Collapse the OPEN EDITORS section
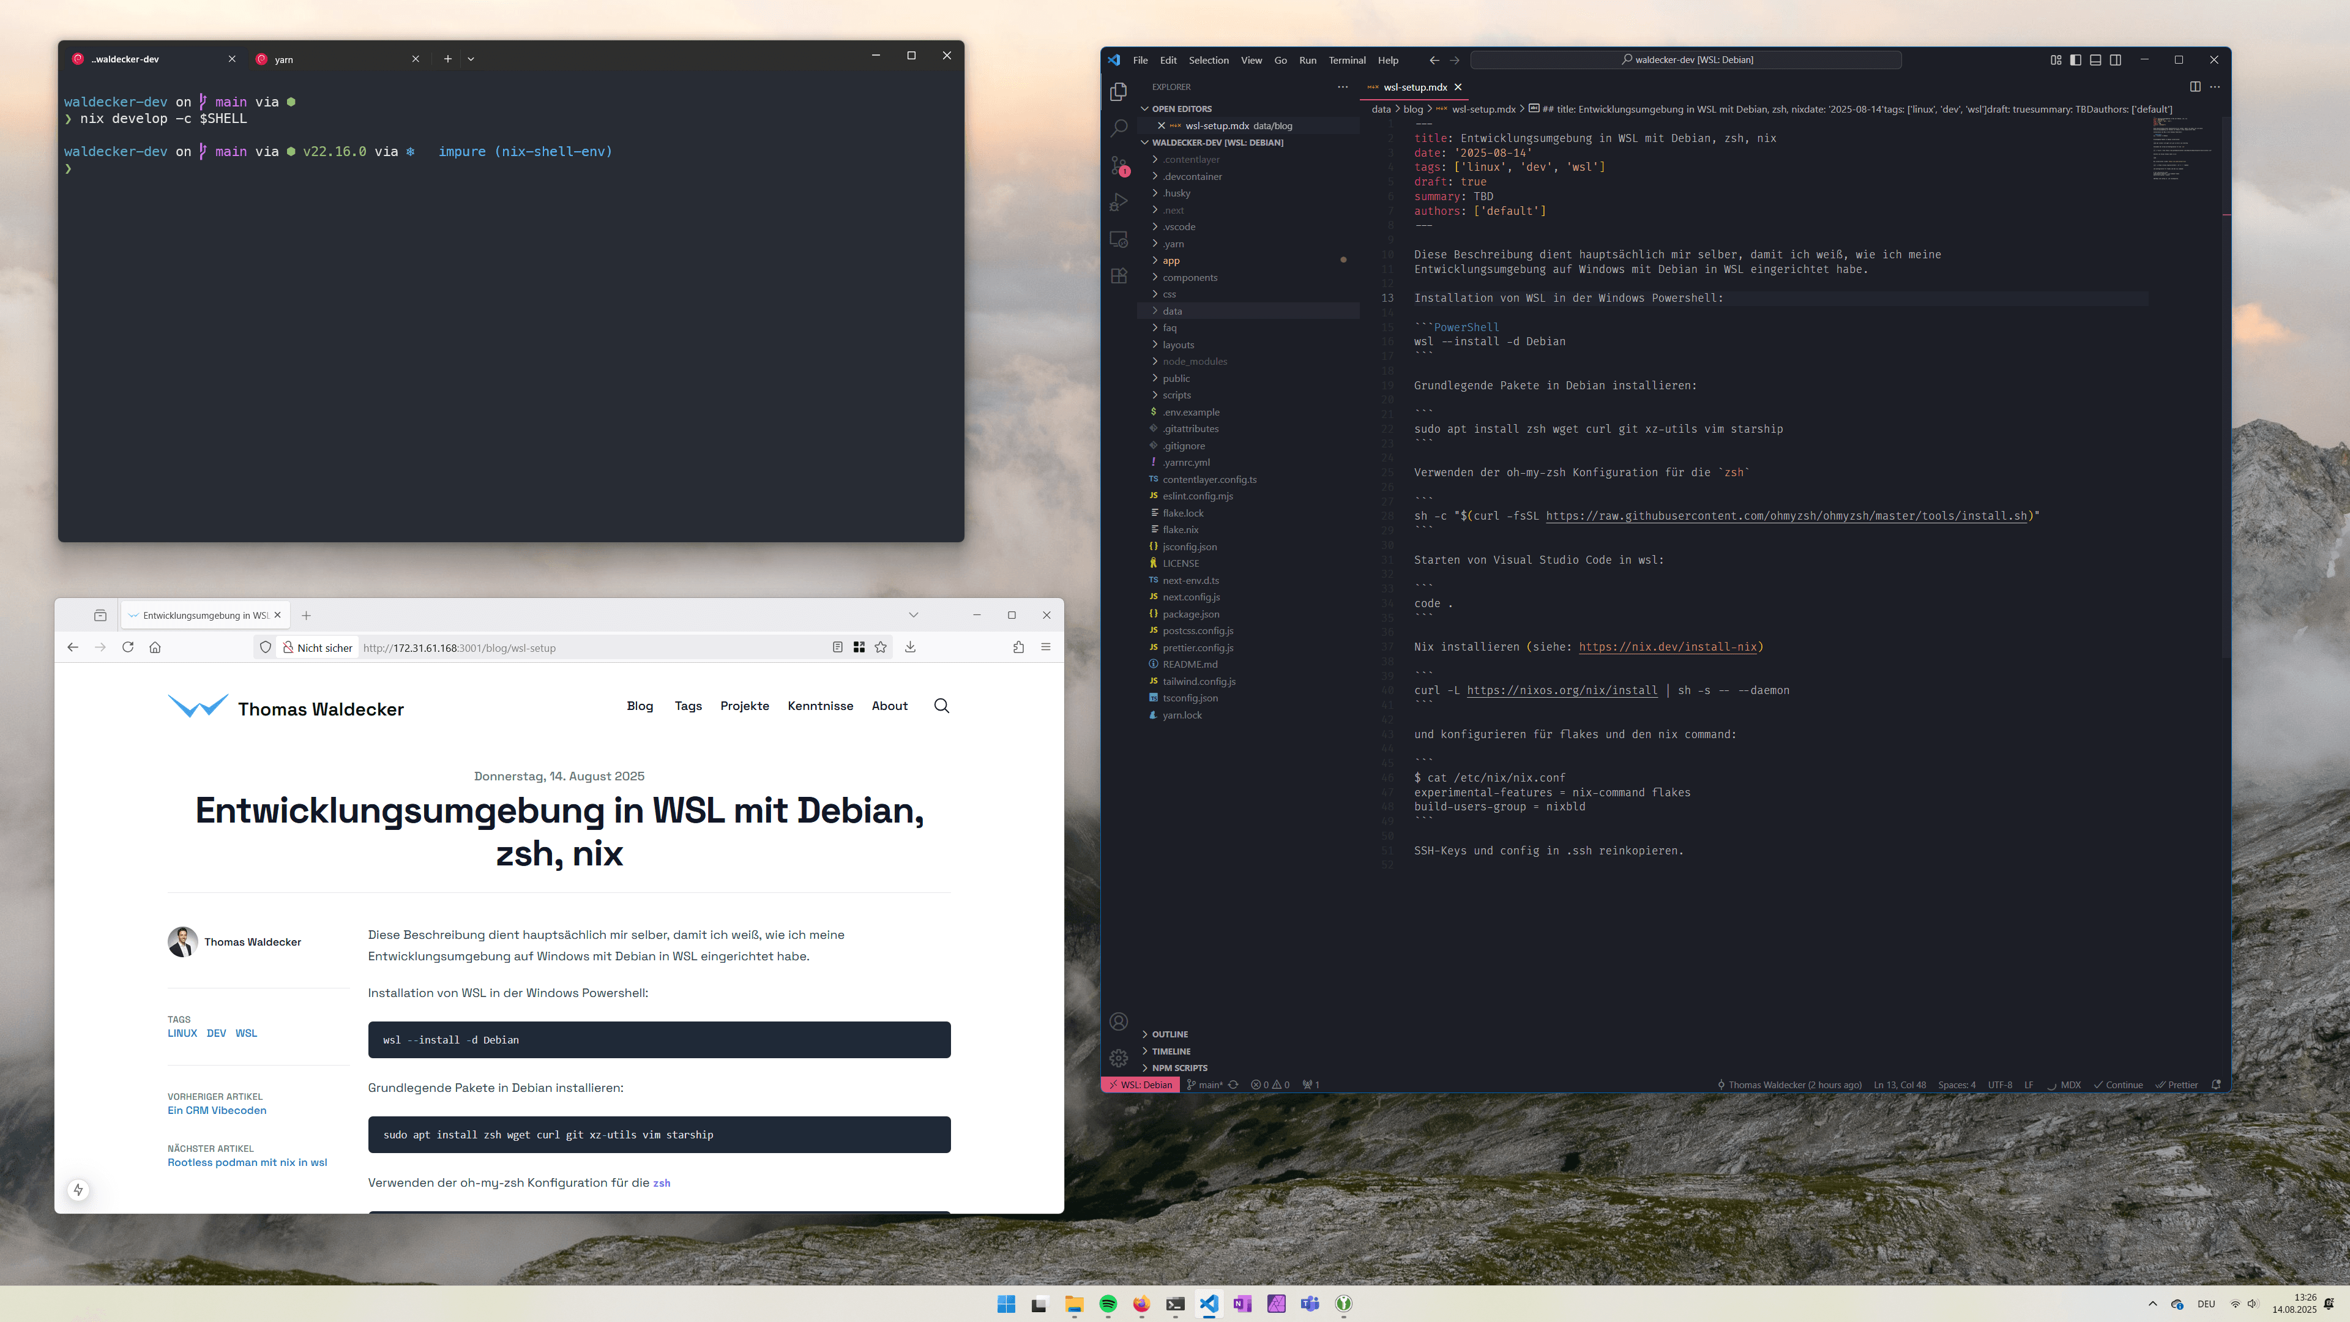Screen dimensions: 2350x1322 click(x=1248, y=108)
